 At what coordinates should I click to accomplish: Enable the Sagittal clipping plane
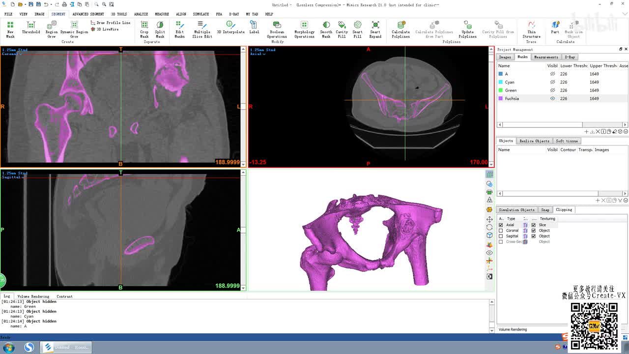pyautogui.click(x=501, y=236)
